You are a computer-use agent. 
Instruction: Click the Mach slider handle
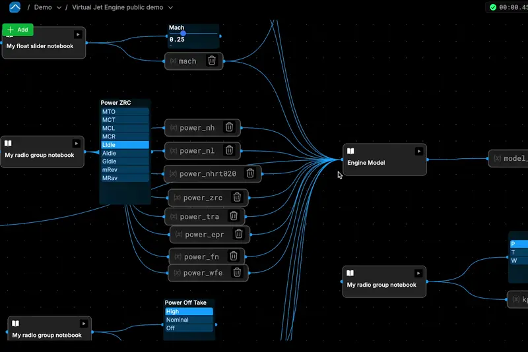[183, 33]
